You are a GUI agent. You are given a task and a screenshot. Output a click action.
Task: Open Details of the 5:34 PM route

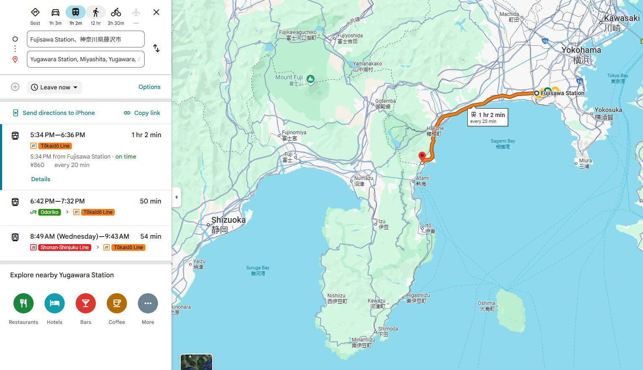pos(41,179)
